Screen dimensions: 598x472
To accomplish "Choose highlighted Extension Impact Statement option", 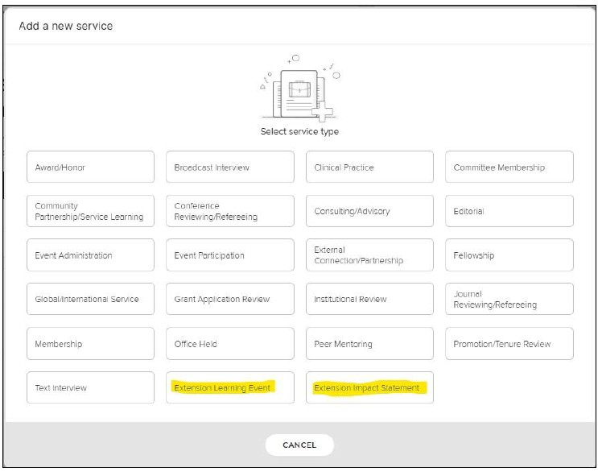I will pyautogui.click(x=369, y=387).
